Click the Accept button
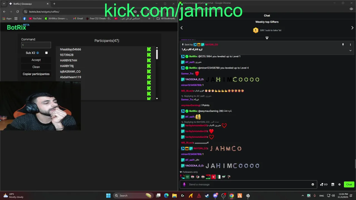 [x=36, y=60]
